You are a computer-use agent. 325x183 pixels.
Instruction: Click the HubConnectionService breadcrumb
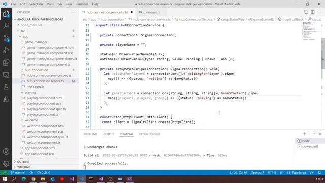[196, 19]
